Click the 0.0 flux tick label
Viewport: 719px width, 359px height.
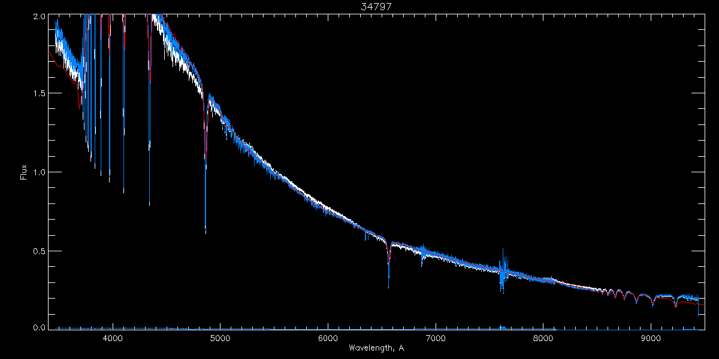point(38,327)
